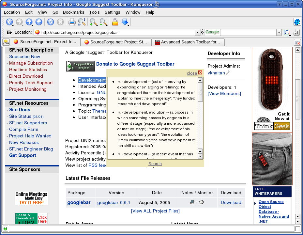Screen dimensions: 303x235
Task: Expand the Google search box dropdown
Action: (x=279, y=32)
